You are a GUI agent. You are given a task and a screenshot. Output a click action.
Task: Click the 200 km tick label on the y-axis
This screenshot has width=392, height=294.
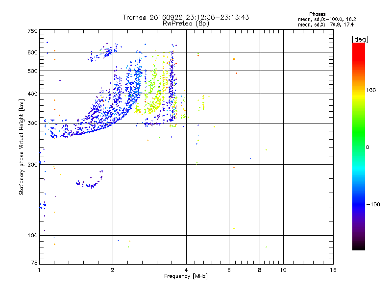click(32, 165)
